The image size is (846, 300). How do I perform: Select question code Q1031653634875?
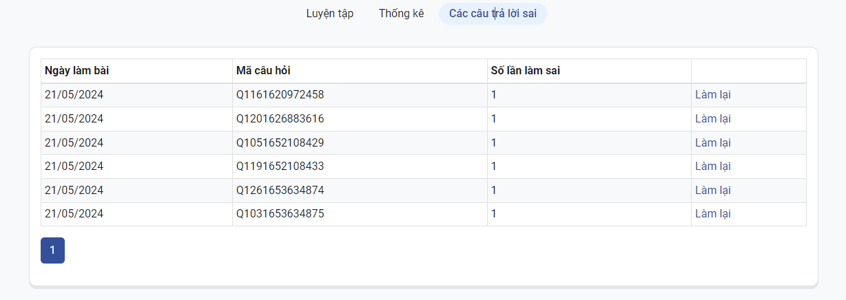pyautogui.click(x=280, y=214)
